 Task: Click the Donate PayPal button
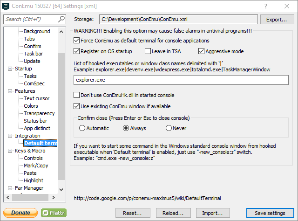coord(20,213)
